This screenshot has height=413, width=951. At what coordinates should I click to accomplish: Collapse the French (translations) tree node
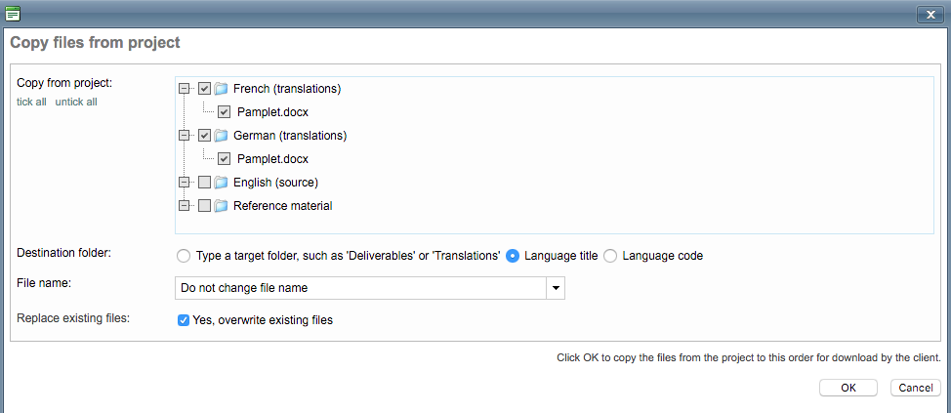click(185, 89)
